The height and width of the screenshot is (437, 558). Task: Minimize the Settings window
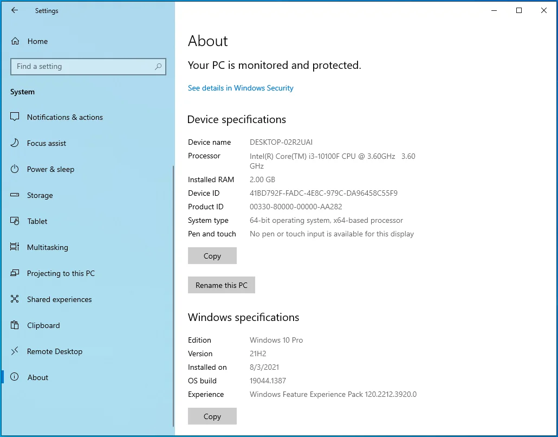[x=494, y=10]
